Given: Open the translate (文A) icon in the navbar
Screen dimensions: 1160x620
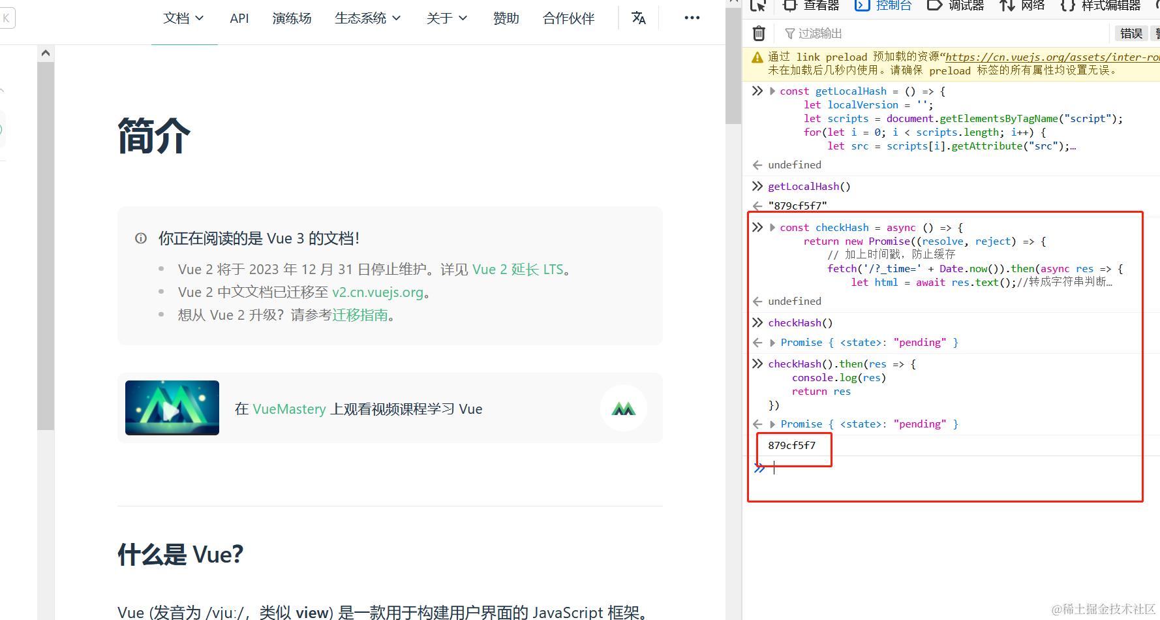Looking at the screenshot, I should pyautogui.click(x=638, y=18).
